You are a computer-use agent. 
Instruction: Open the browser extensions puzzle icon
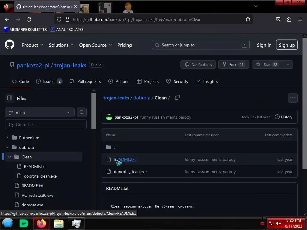[289, 19]
